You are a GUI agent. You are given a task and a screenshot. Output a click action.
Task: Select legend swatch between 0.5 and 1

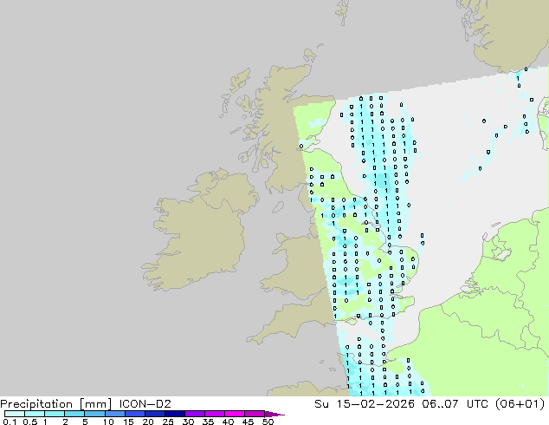[35, 414]
